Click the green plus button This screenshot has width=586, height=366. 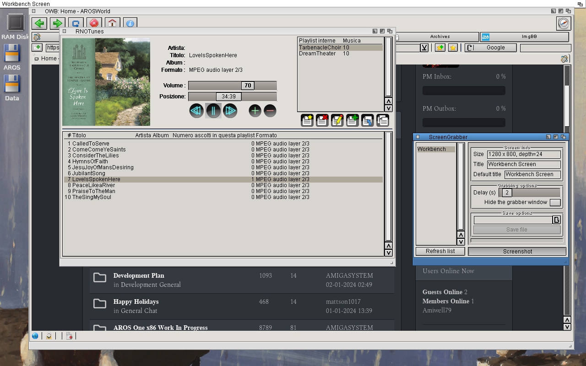coord(255,110)
